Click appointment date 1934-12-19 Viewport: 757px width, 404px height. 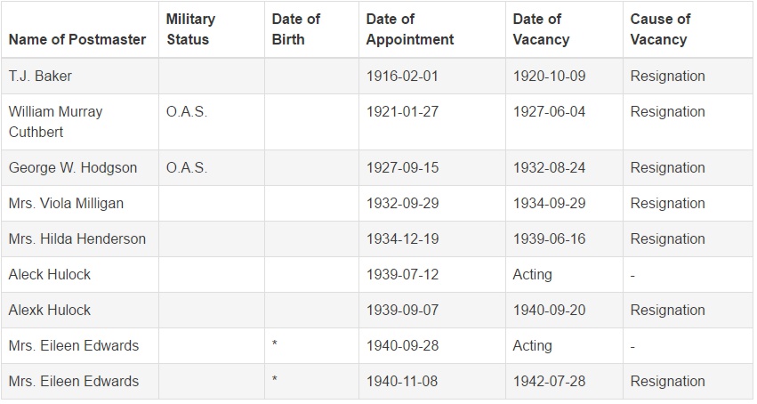402,238
